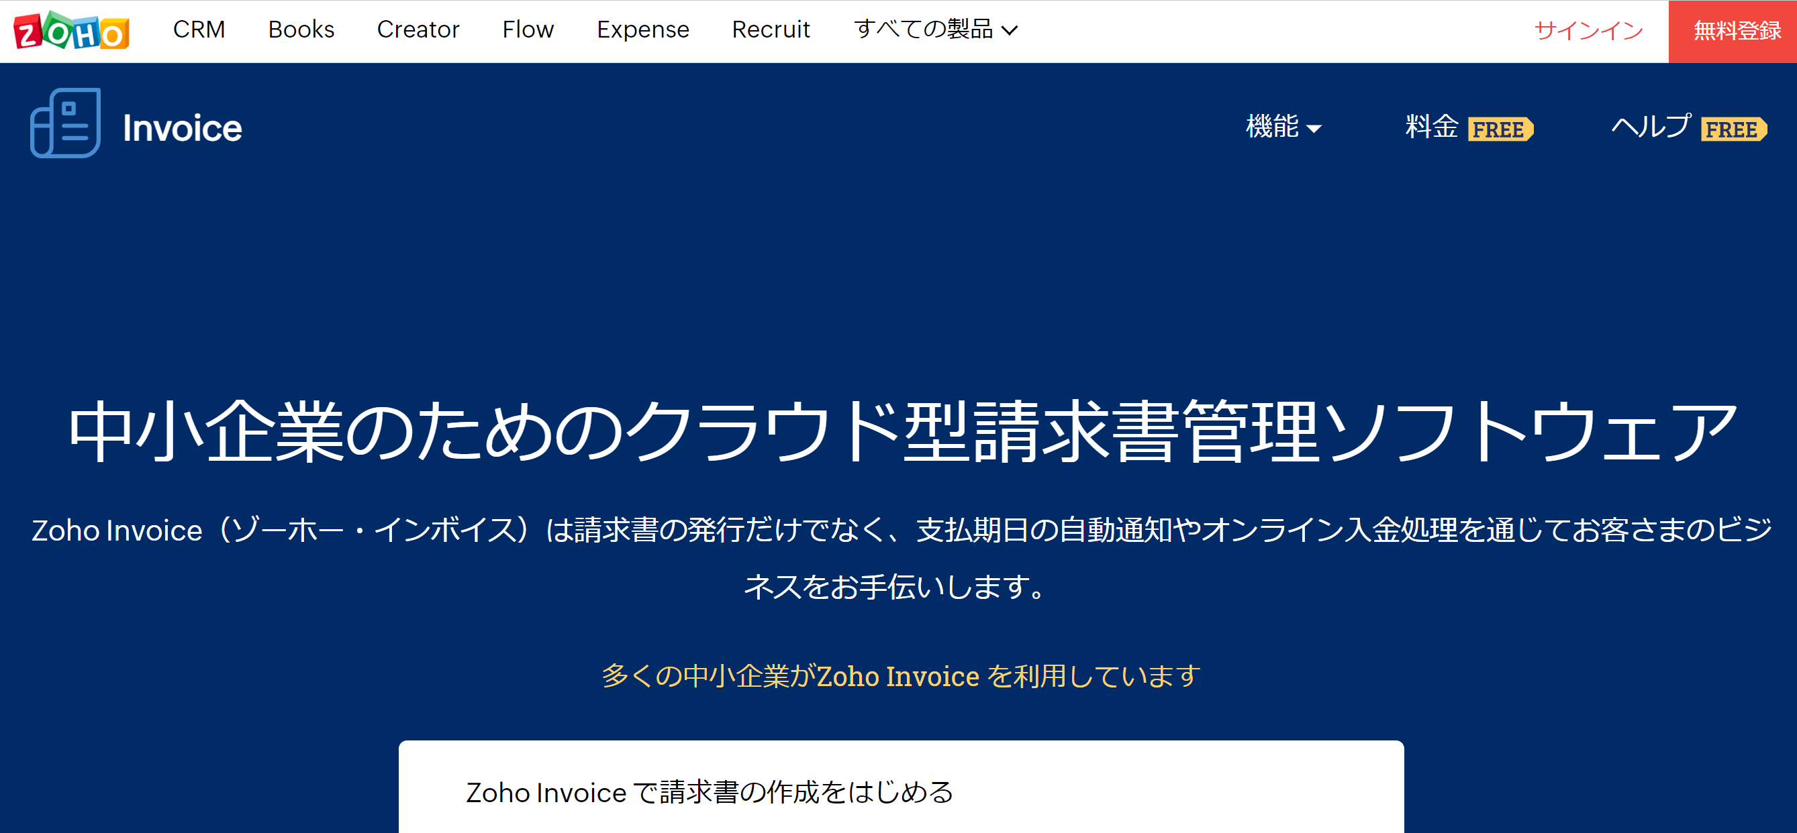Click the Zoho Invoice product logo icon
This screenshot has height=833, width=1797.
66,123
